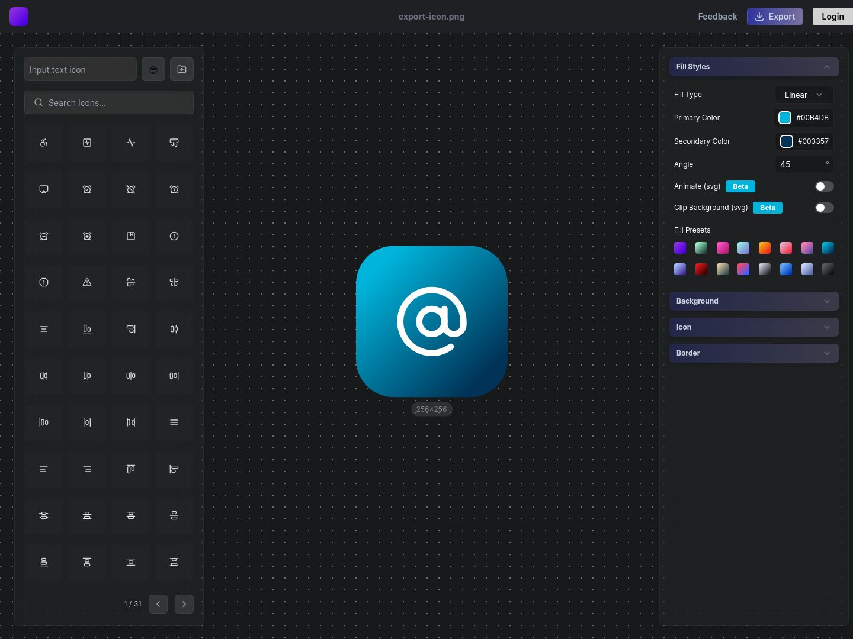Click the Angle value field
This screenshot has width=853, height=639.
(x=804, y=164)
